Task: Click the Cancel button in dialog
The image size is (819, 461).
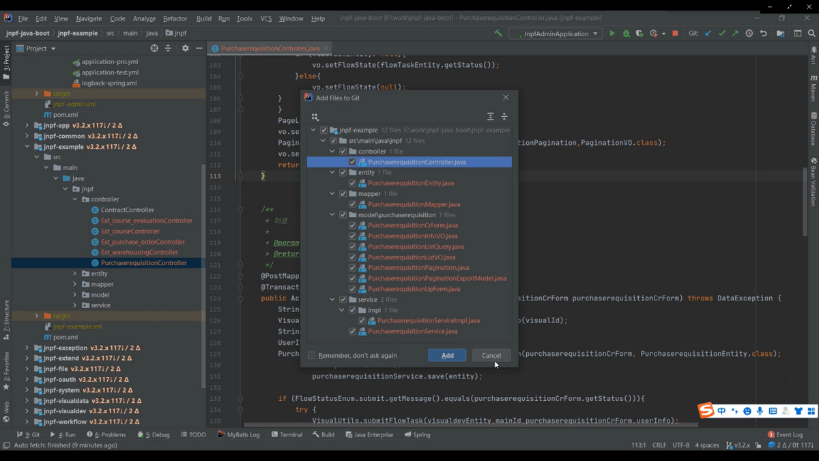Action: tap(491, 356)
